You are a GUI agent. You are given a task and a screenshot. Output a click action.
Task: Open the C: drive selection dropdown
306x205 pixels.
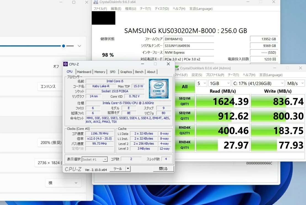[x=259, y=83]
